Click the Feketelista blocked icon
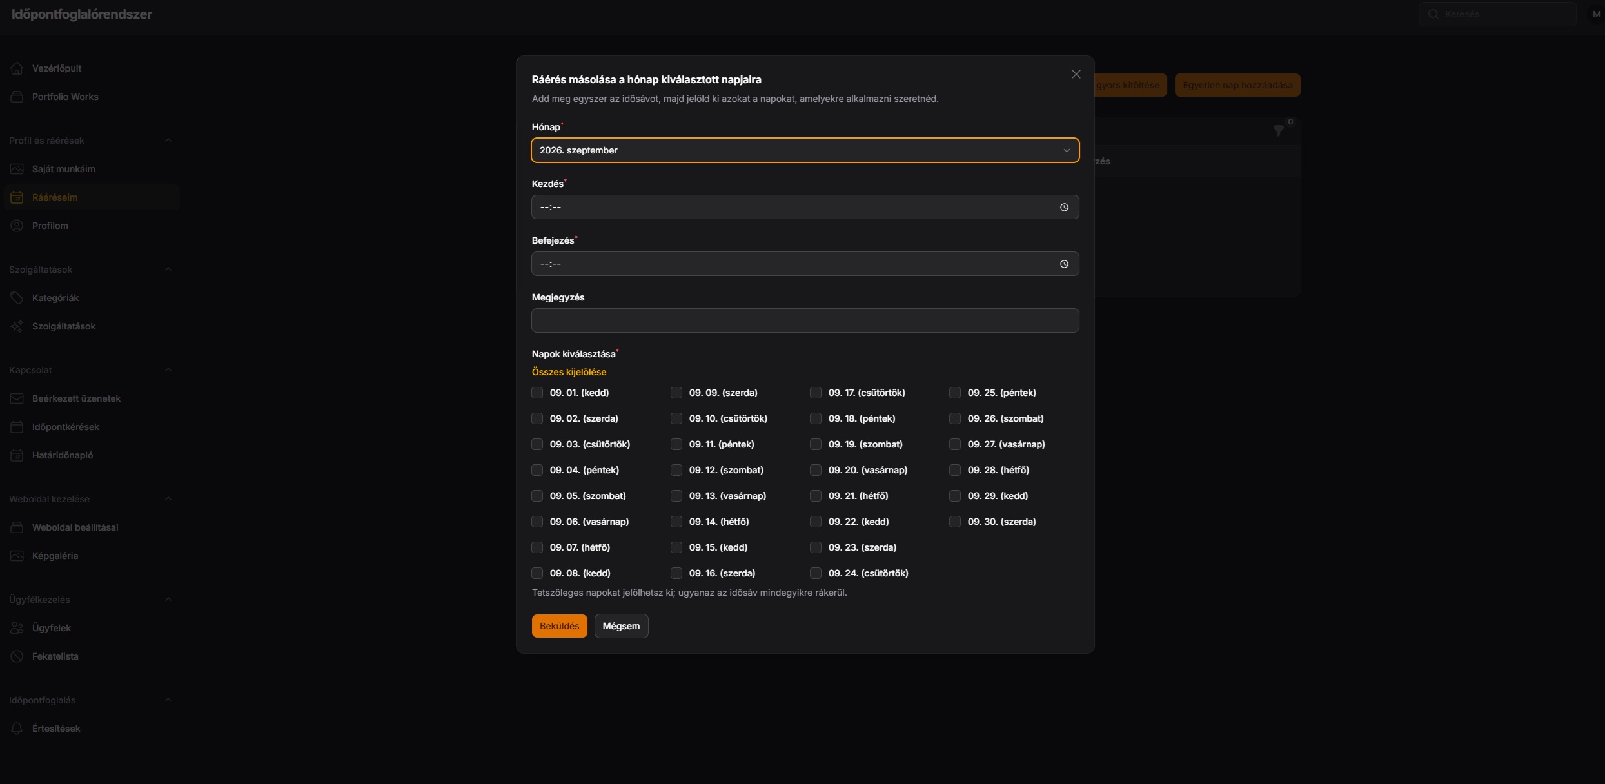The height and width of the screenshot is (784, 1605). (x=17, y=656)
